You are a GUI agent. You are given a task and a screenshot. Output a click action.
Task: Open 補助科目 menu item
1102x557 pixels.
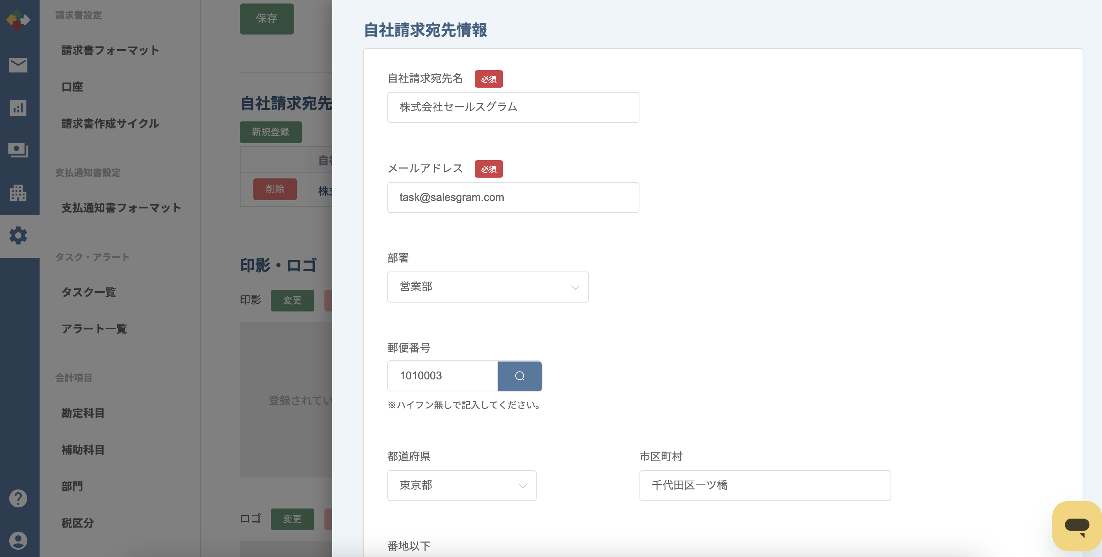tap(83, 450)
